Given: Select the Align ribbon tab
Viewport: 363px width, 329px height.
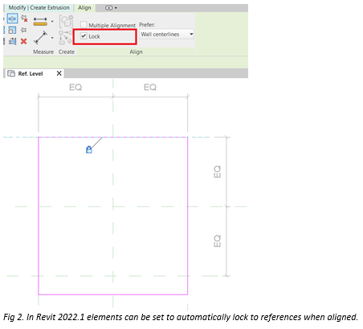Looking at the screenshot, I should 84,8.
